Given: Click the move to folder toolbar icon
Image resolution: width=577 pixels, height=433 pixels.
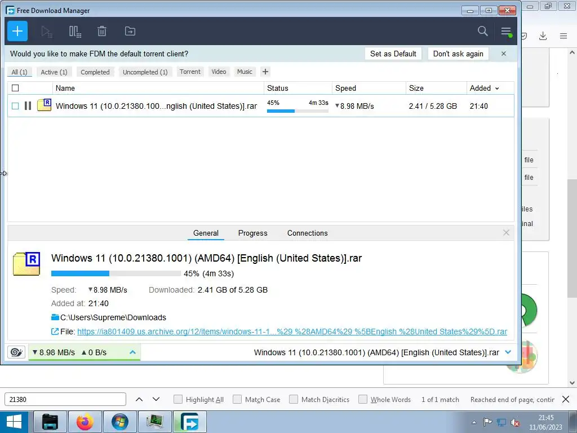Looking at the screenshot, I should [x=130, y=32].
